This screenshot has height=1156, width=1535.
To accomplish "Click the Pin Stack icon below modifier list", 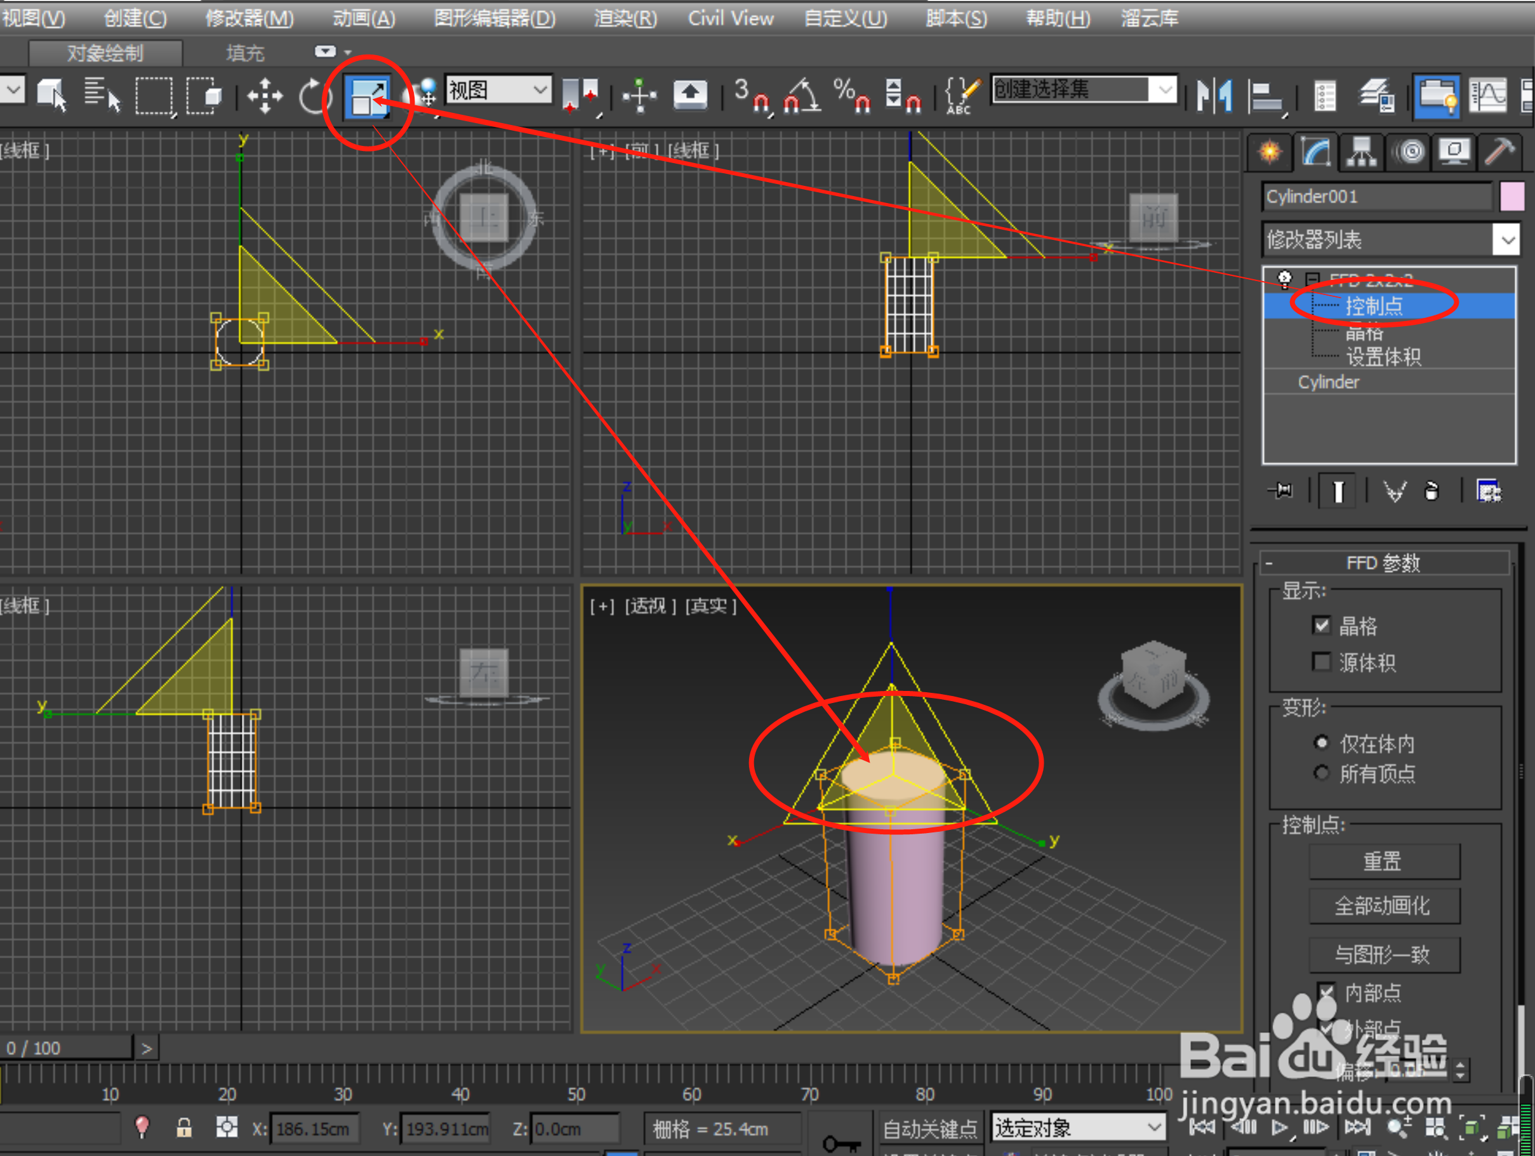I will pyautogui.click(x=1282, y=490).
